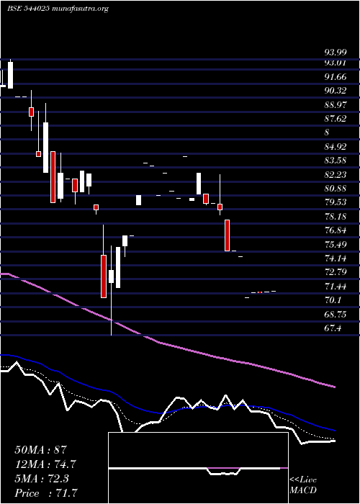Click the Live MACD inset chart
Viewport: 360px width, 504px height.
(198, 468)
